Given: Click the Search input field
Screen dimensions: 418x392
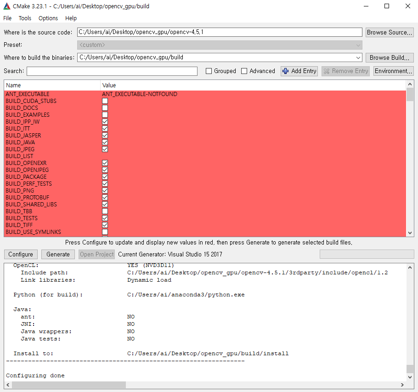Looking at the screenshot, I should click(112, 71).
